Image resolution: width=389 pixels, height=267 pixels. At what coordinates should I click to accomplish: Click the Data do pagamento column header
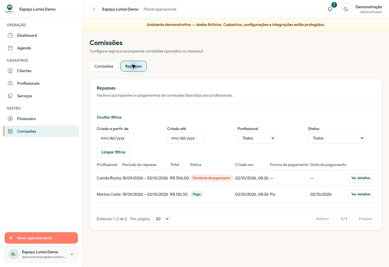click(x=328, y=165)
